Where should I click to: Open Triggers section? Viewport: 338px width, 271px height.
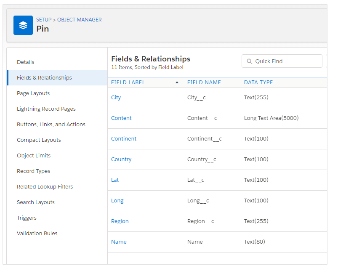pyautogui.click(x=27, y=218)
